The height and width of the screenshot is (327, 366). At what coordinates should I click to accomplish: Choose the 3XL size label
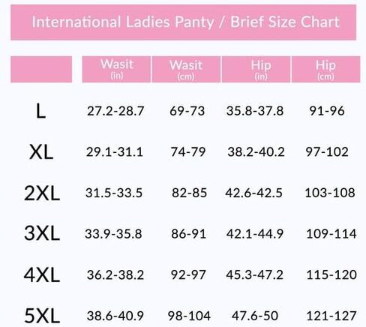42,233
